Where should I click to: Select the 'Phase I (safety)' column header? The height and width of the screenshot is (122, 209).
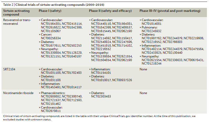coord(50,11)
